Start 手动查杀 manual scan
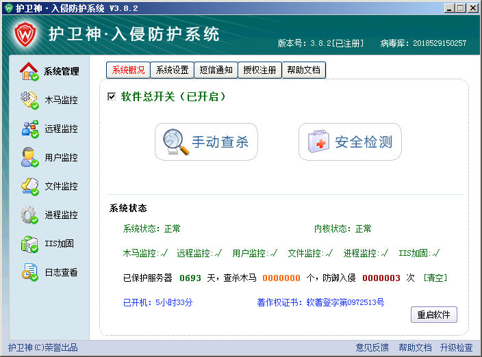 click(206, 142)
